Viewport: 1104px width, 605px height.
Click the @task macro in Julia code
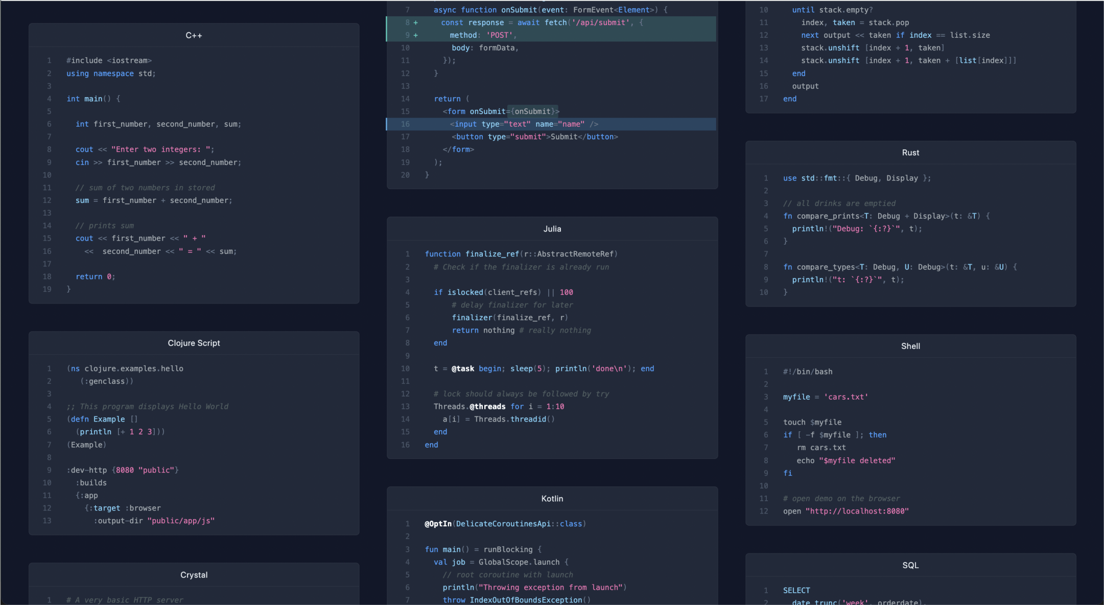[x=462, y=368]
